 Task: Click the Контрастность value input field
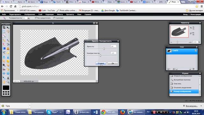click(113, 53)
